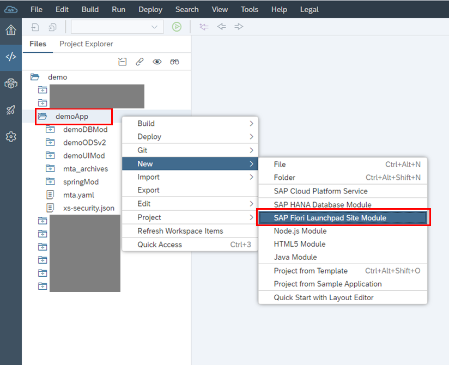Open the run configuration dropdown
The width and height of the screenshot is (449, 365).
click(x=117, y=27)
